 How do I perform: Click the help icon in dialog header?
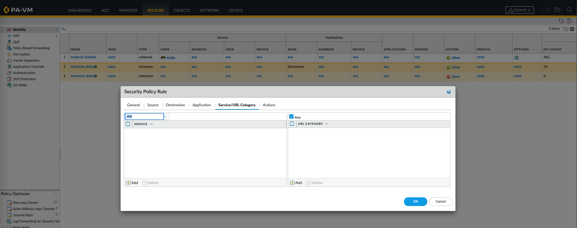pyautogui.click(x=449, y=92)
